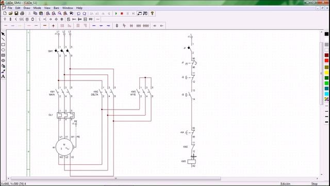Image resolution: width=330 pixels, height=186 pixels.
Task: Open the File menu
Action: (x=10, y=8)
